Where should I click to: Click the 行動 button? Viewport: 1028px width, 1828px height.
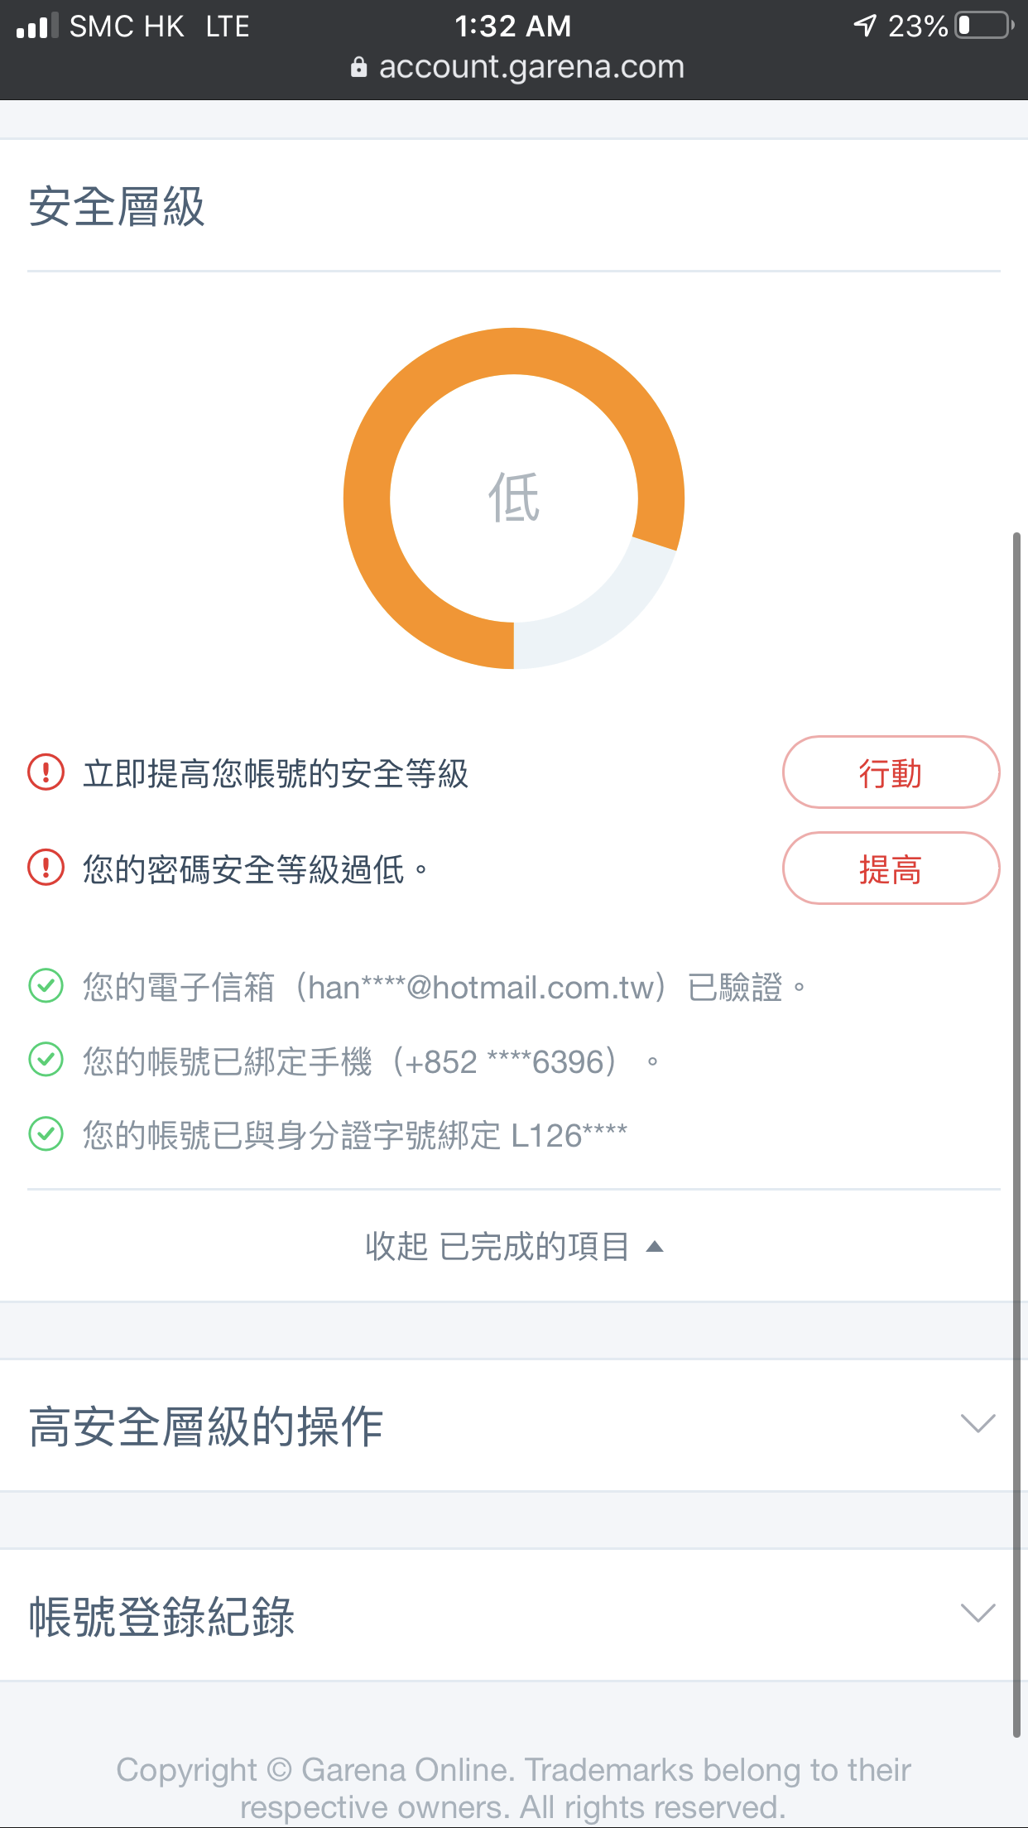(x=891, y=772)
